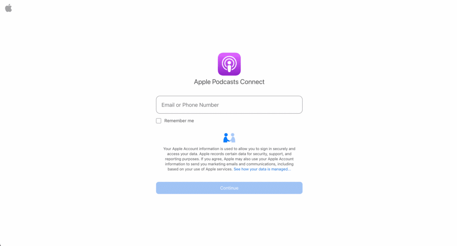Tick the Remember me checkbox

(x=158, y=121)
